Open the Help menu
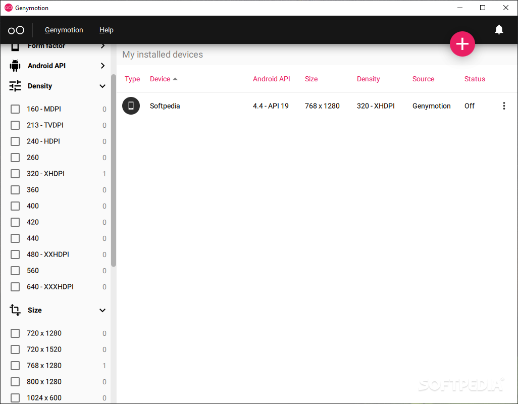The image size is (518, 404). 107,30
